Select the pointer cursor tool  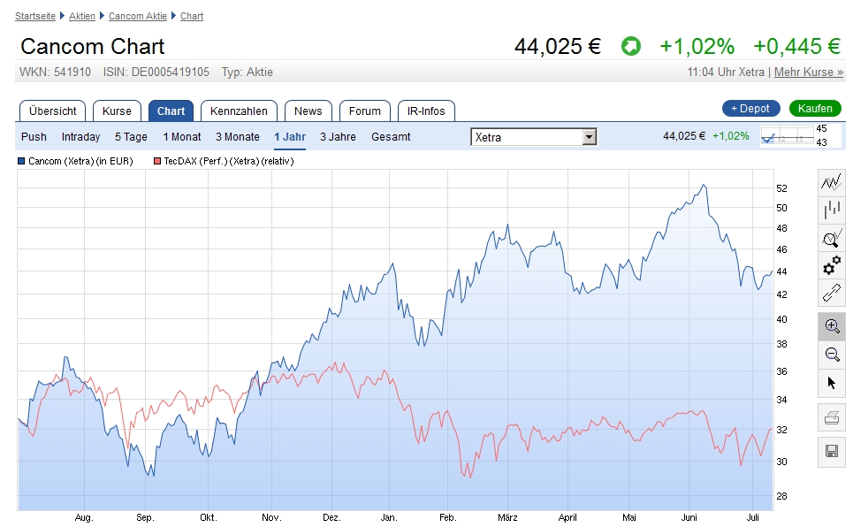(x=831, y=383)
